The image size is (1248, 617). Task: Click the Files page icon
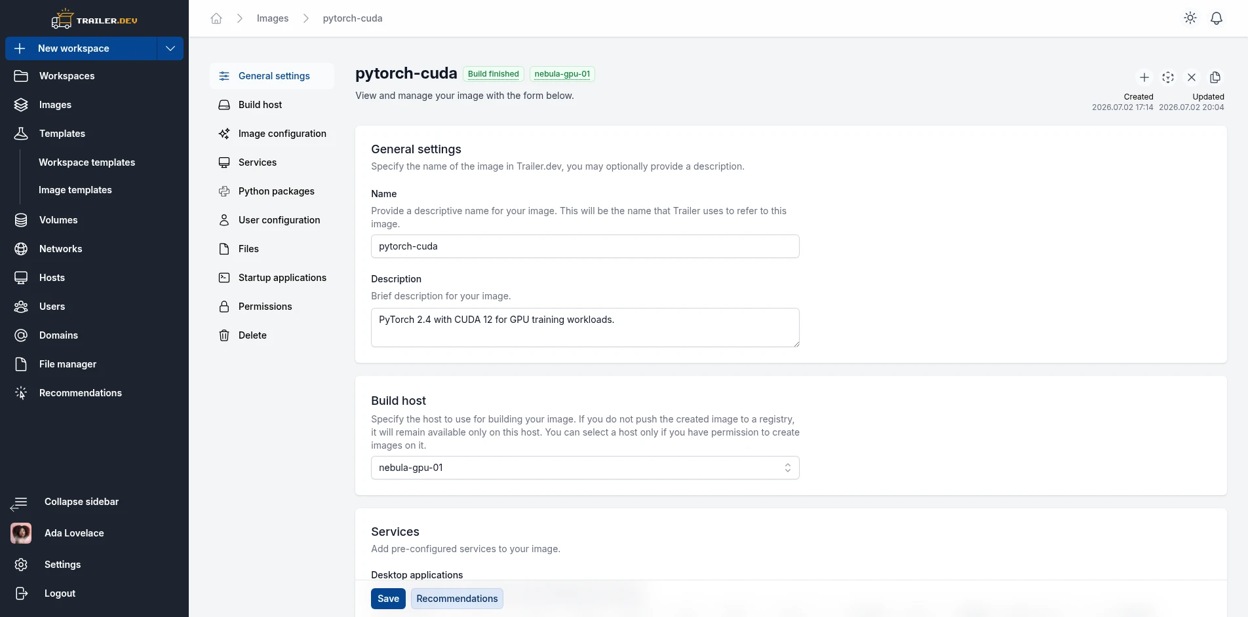tap(224, 249)
